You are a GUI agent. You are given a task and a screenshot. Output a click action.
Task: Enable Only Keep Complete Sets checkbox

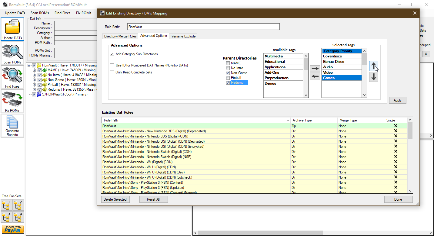(x=112, y=72)
